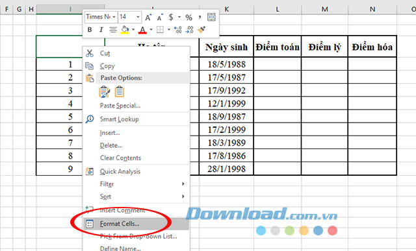416x251 pixels.
Task: Select column G header
Action: click(x=19, y=9)
